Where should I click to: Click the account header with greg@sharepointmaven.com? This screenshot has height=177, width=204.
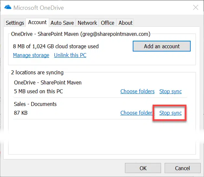81,34
